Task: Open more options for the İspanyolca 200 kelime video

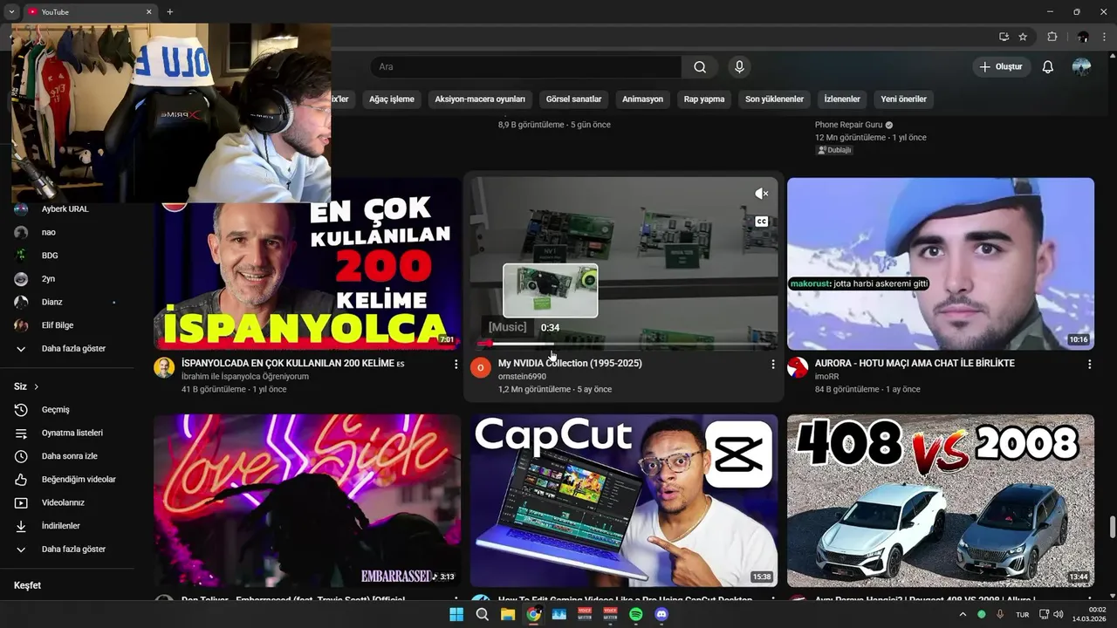Action: pos(456,365)
